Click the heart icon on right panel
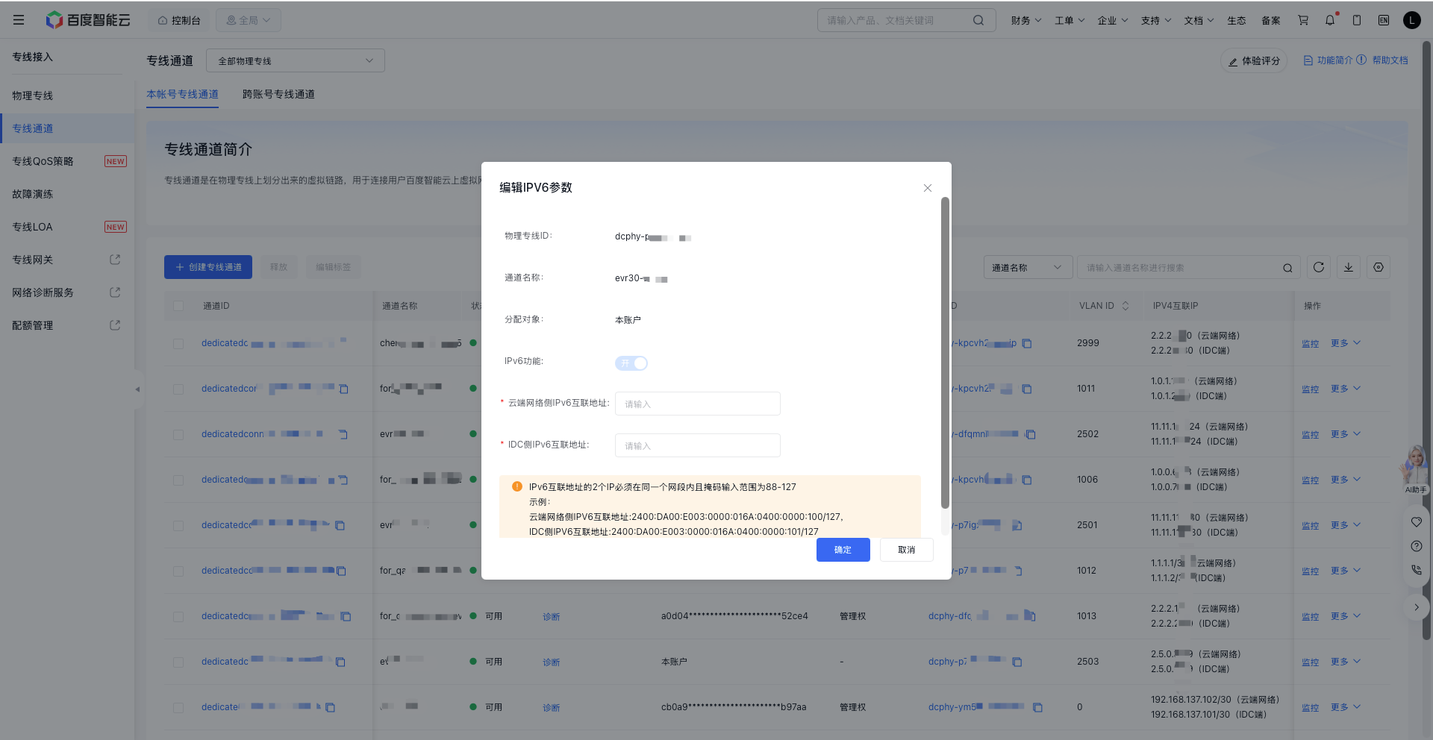The image size is (1433, 740). coord(1417,522)
